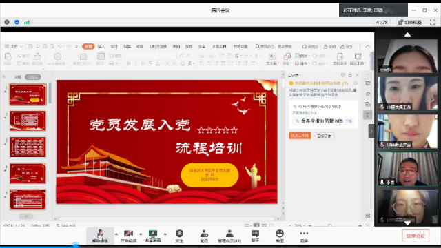
Task: Toggle the microphone unmute button
Action: pyautogui.click(x=100, y=236)
